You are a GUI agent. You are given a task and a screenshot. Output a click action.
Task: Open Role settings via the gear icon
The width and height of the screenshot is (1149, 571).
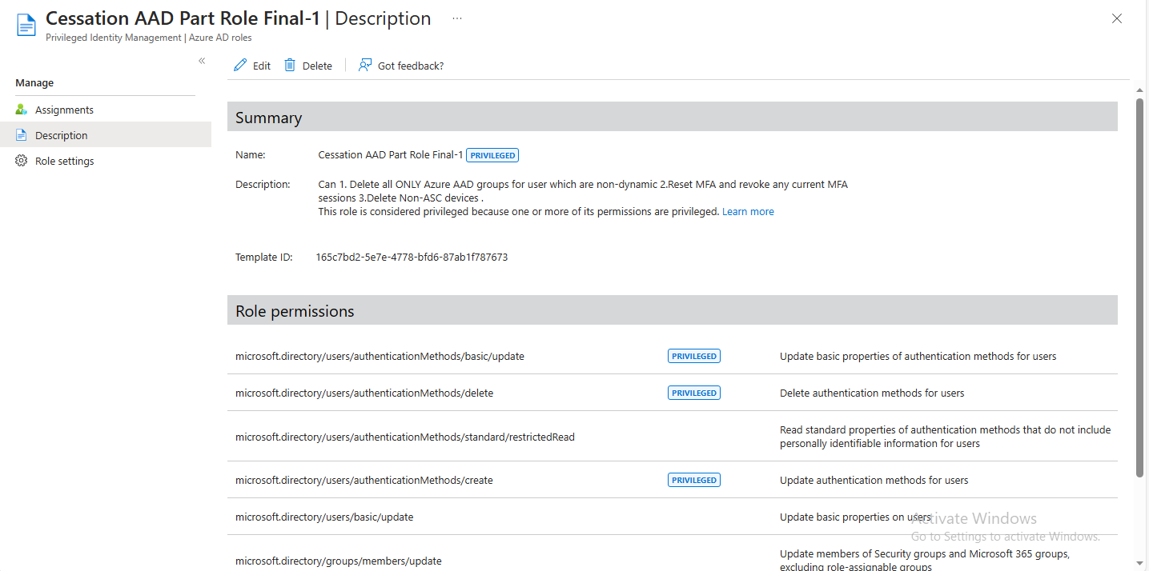[21, 161]
